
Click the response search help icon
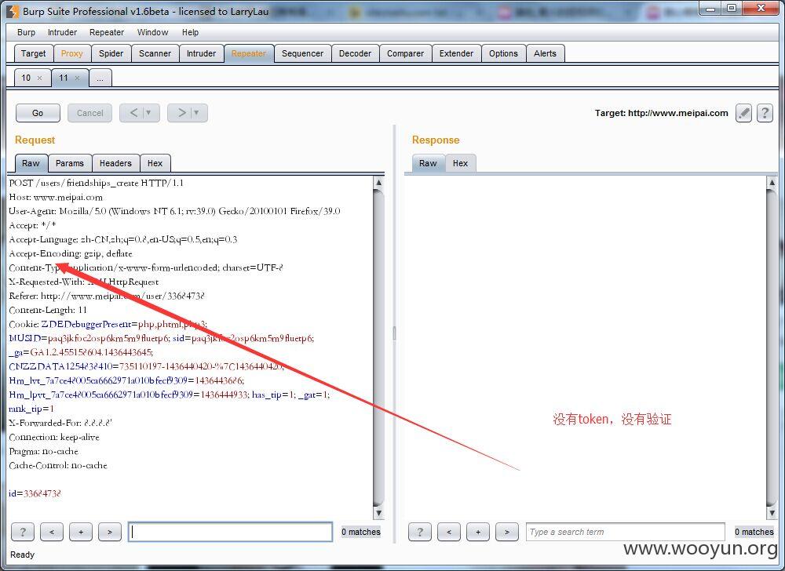pyautogui.click(x=419, y=532)
